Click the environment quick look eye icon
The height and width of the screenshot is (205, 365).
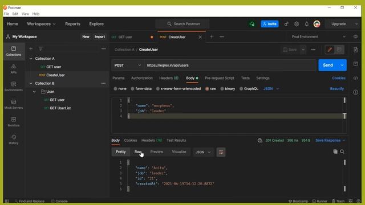355,36
